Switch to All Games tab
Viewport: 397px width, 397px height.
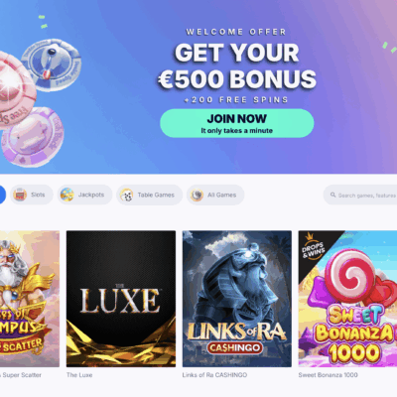coord(215,195)
